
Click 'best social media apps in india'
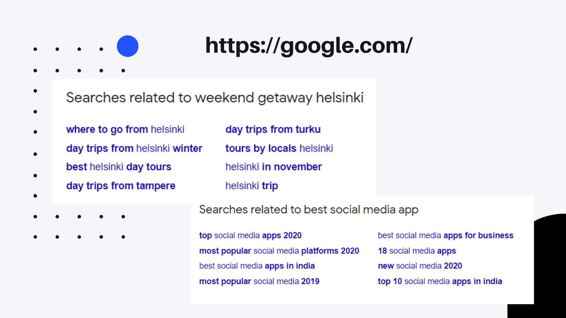pos(256,266)
